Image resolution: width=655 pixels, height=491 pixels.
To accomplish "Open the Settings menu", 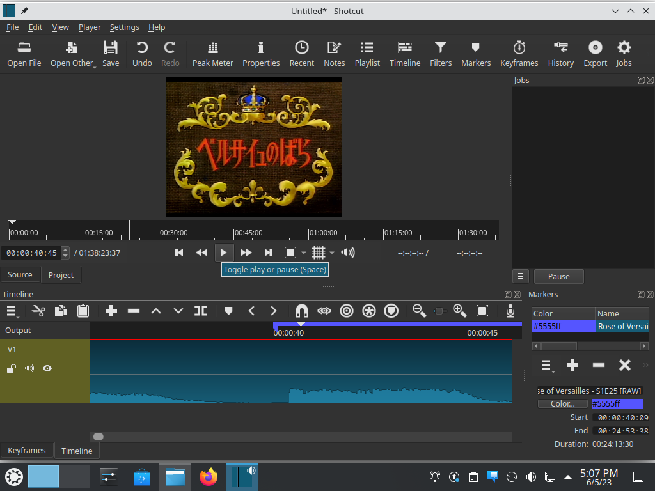I will click(x=124, y=27).
